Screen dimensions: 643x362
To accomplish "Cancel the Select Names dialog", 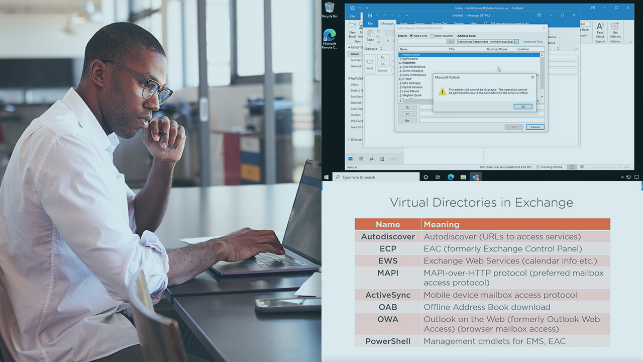I will (535, 127).
